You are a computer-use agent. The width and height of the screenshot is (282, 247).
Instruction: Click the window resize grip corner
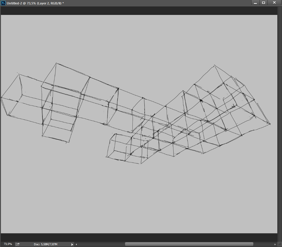coord(280,244)
